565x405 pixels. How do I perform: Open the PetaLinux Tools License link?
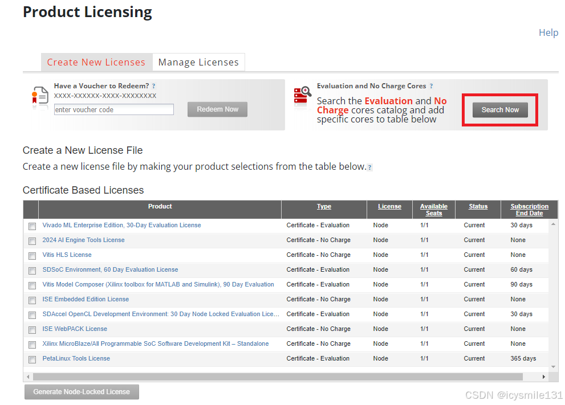point(76,358)
